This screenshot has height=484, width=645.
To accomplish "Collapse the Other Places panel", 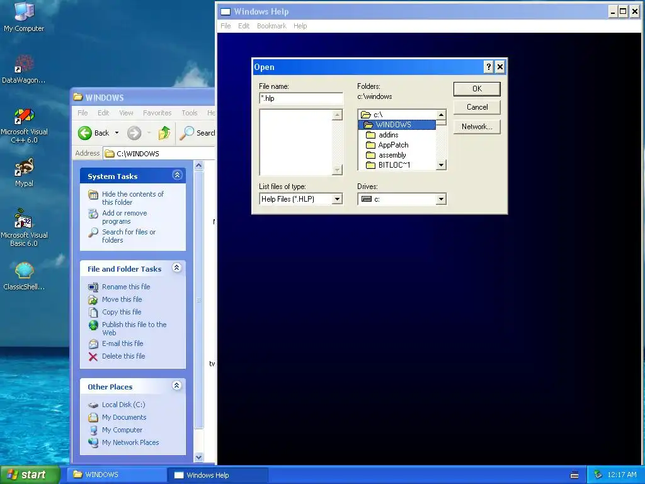I will (177, 386).
